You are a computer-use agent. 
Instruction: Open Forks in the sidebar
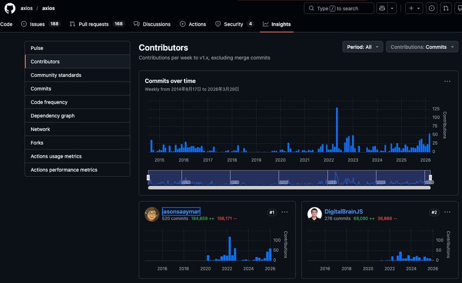tap(77, 142)
